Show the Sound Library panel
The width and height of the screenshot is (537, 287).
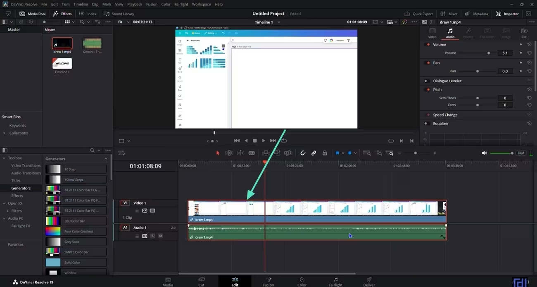tap(119, 14)
